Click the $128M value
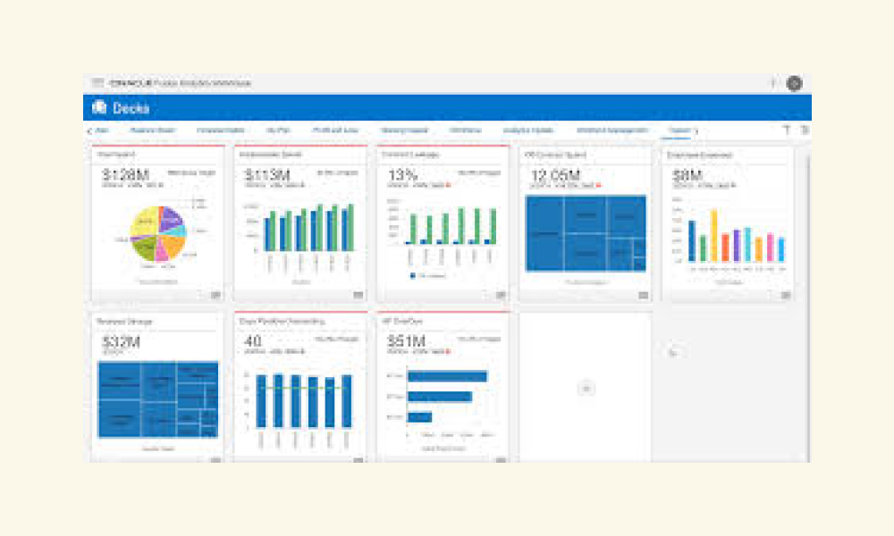Image resolution: width=894 pixels, height=536 pixels. click(125, 174)
